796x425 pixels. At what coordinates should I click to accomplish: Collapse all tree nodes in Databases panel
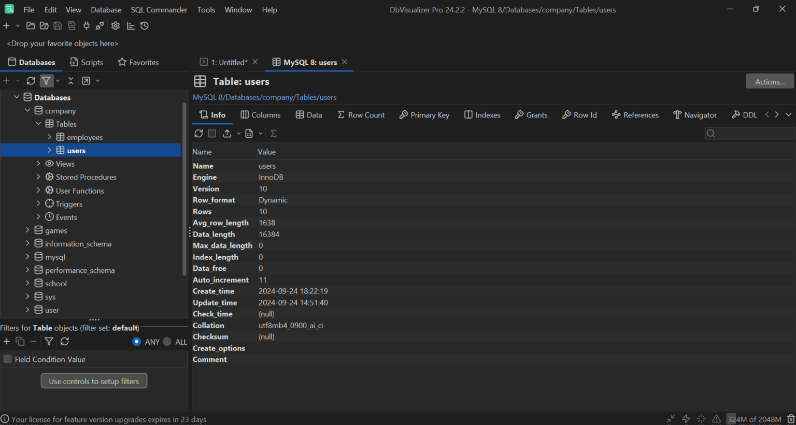[x=70, y=81]
